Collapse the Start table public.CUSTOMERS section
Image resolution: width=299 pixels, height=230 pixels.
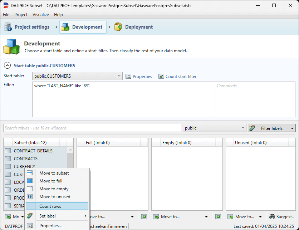(x=7, y=65)
